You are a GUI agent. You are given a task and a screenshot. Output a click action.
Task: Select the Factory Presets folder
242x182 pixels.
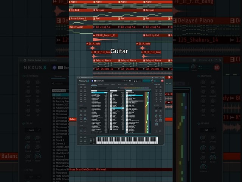point(99,96)
